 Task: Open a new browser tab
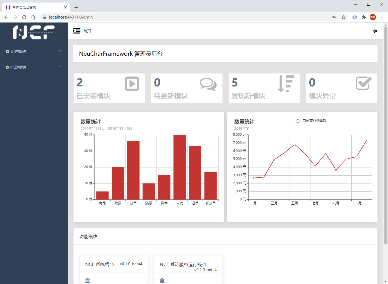pos(76,7)
